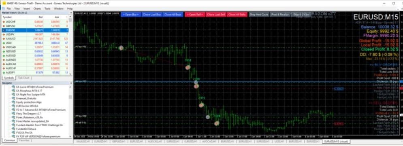Screen dimensions: 403x146
Task: Switch to Market Watch Symbols tab
Action: pyautogui.click(x=9, y=78)
